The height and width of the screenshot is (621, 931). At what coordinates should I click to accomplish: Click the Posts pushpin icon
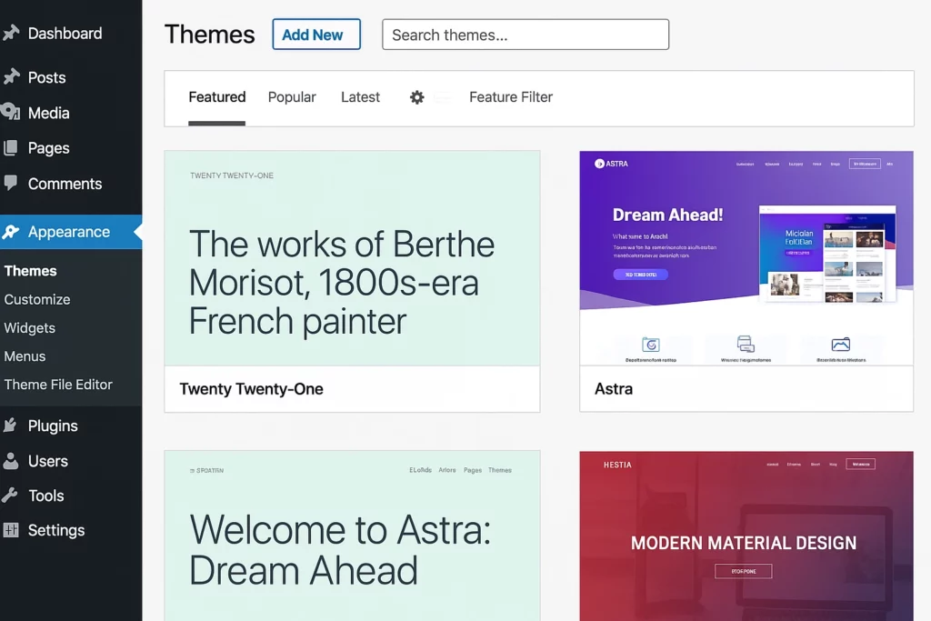click(11, 77)
